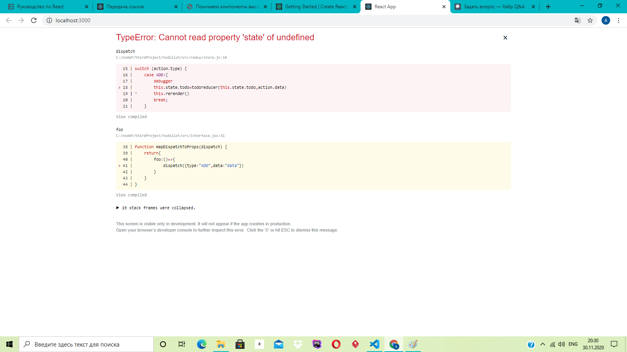Switch to the Getting Started Create React tab
This screenshot has width=627, height=352.
point(317,7)
